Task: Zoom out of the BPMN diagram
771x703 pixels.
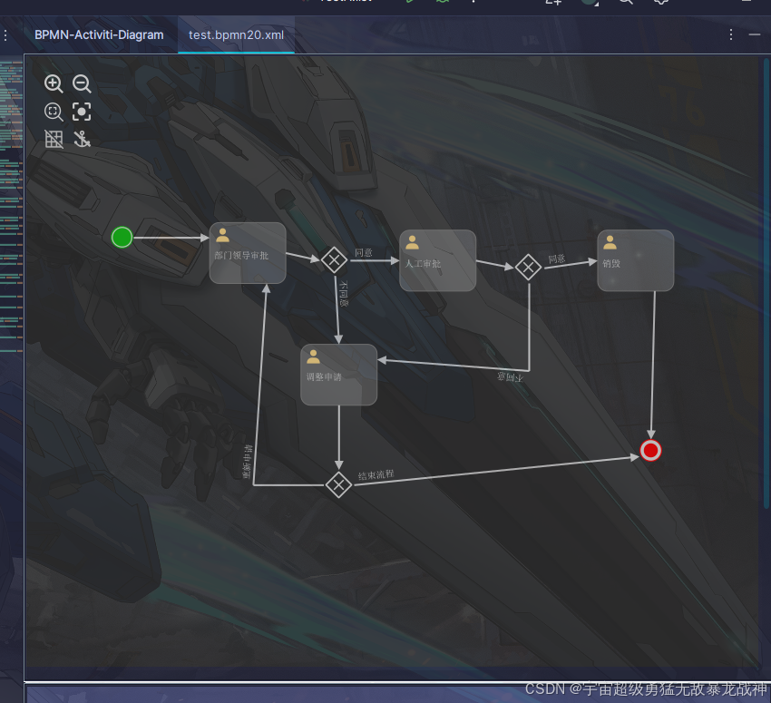Action: click(82, 83)
